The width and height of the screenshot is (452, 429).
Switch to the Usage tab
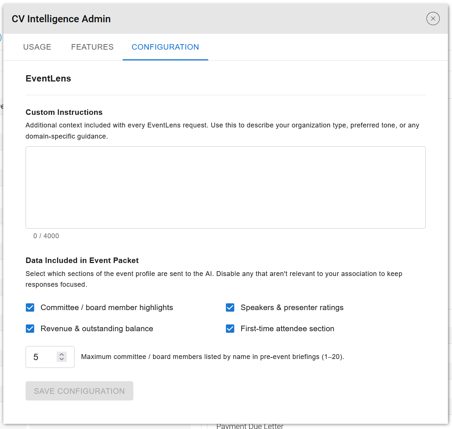coord(37,47)
